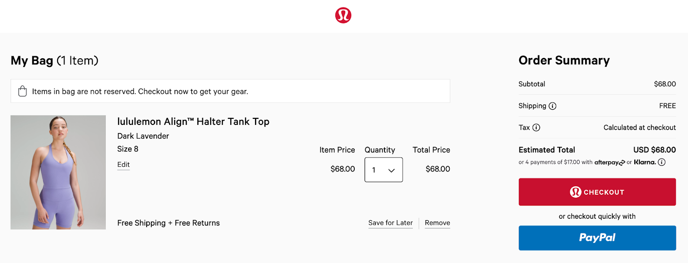Image resolution: width=688 pixels, height=263 pixels.
Task: Click Save for Later link
Action: coord(390,223)
